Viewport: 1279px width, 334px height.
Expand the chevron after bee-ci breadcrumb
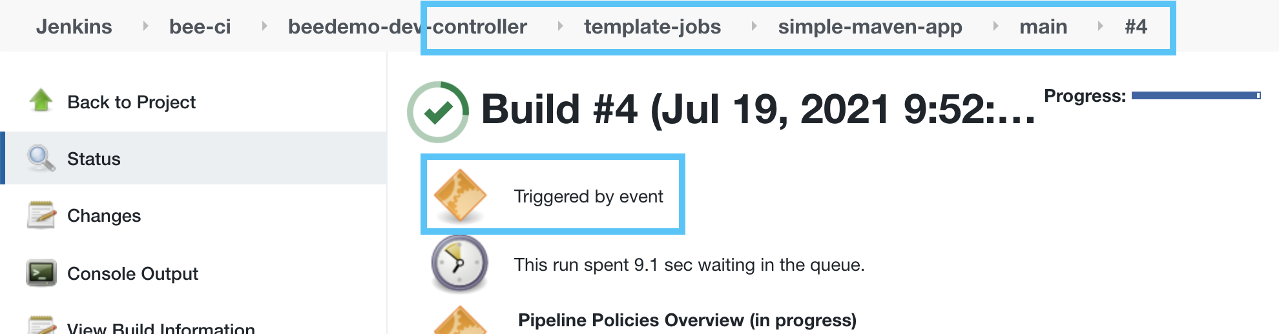click(x=264, y=26)
